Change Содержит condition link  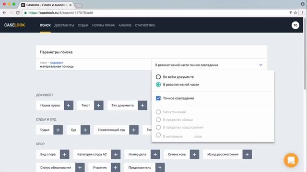[x=57, y=63]
